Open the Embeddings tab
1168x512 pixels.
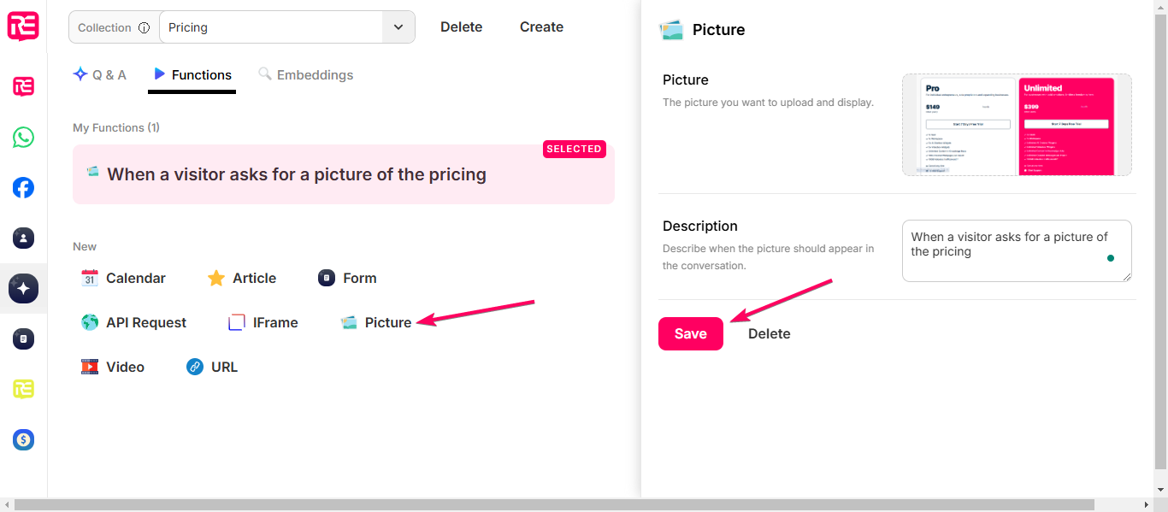coord(305,74)
